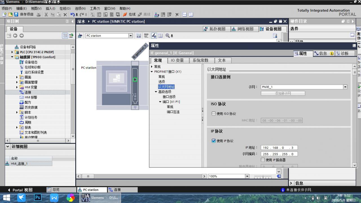Open the 工具(T) menu
The height and width of the screenshot is (203, 361).
95,8
